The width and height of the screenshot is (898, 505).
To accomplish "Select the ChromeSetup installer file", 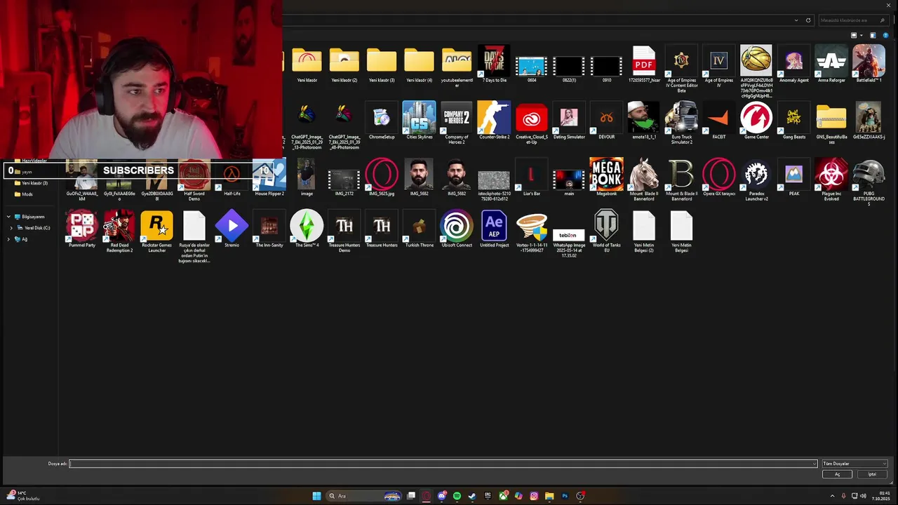I will [382, 121].
